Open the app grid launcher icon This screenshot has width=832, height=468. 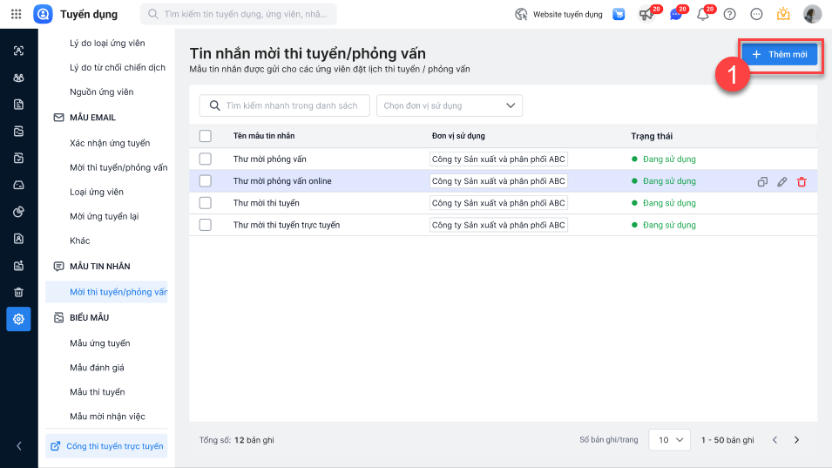click(x=16, y=14)
